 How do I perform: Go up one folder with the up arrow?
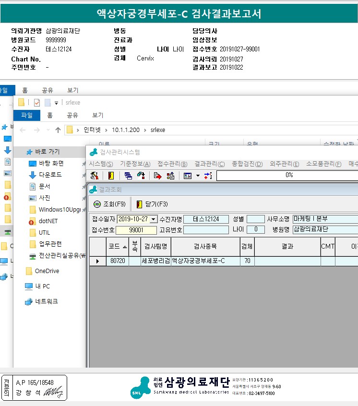58,130
